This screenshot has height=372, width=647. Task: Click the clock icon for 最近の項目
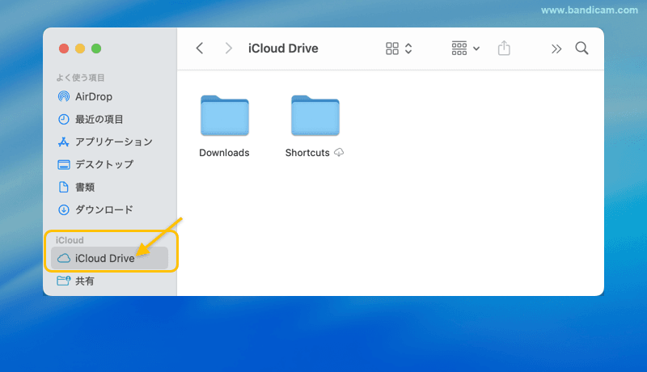tap(64, 119)
